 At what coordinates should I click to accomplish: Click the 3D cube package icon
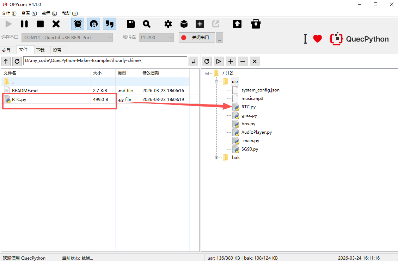(x=184, y=24)
